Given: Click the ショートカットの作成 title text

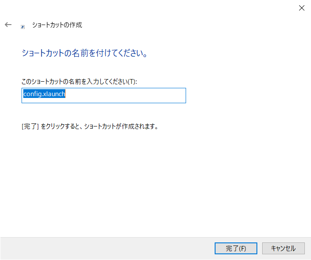Looking at the screenshot, I should (57, 25).
